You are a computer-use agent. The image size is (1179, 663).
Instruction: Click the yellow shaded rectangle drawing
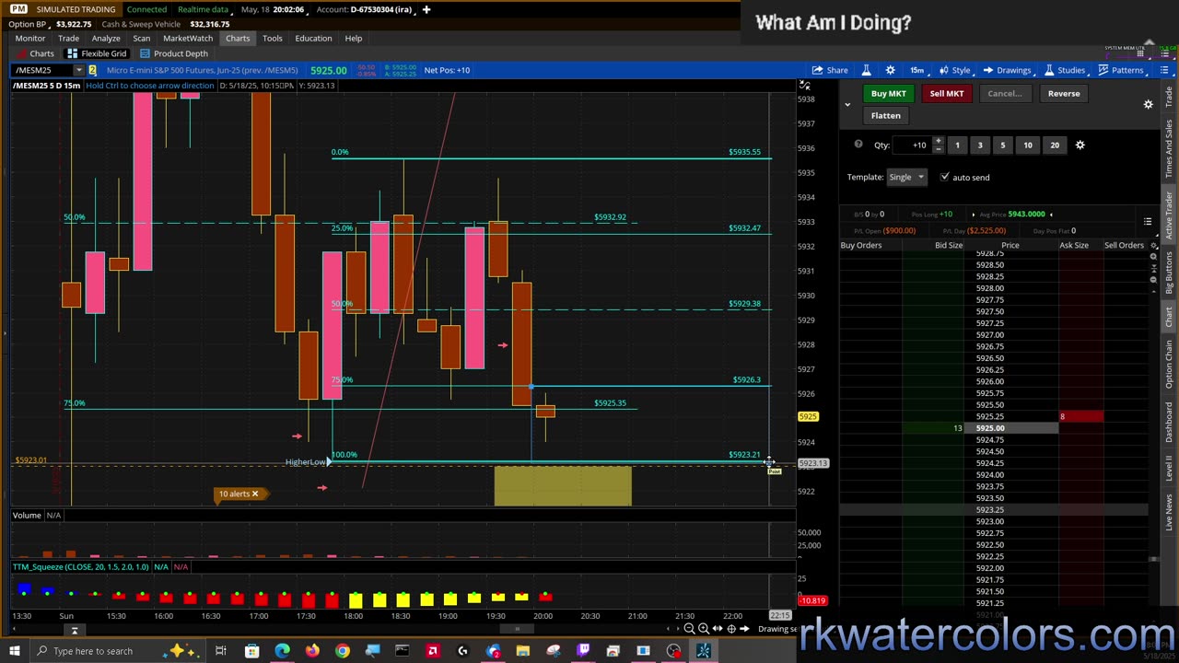[563, 485]
